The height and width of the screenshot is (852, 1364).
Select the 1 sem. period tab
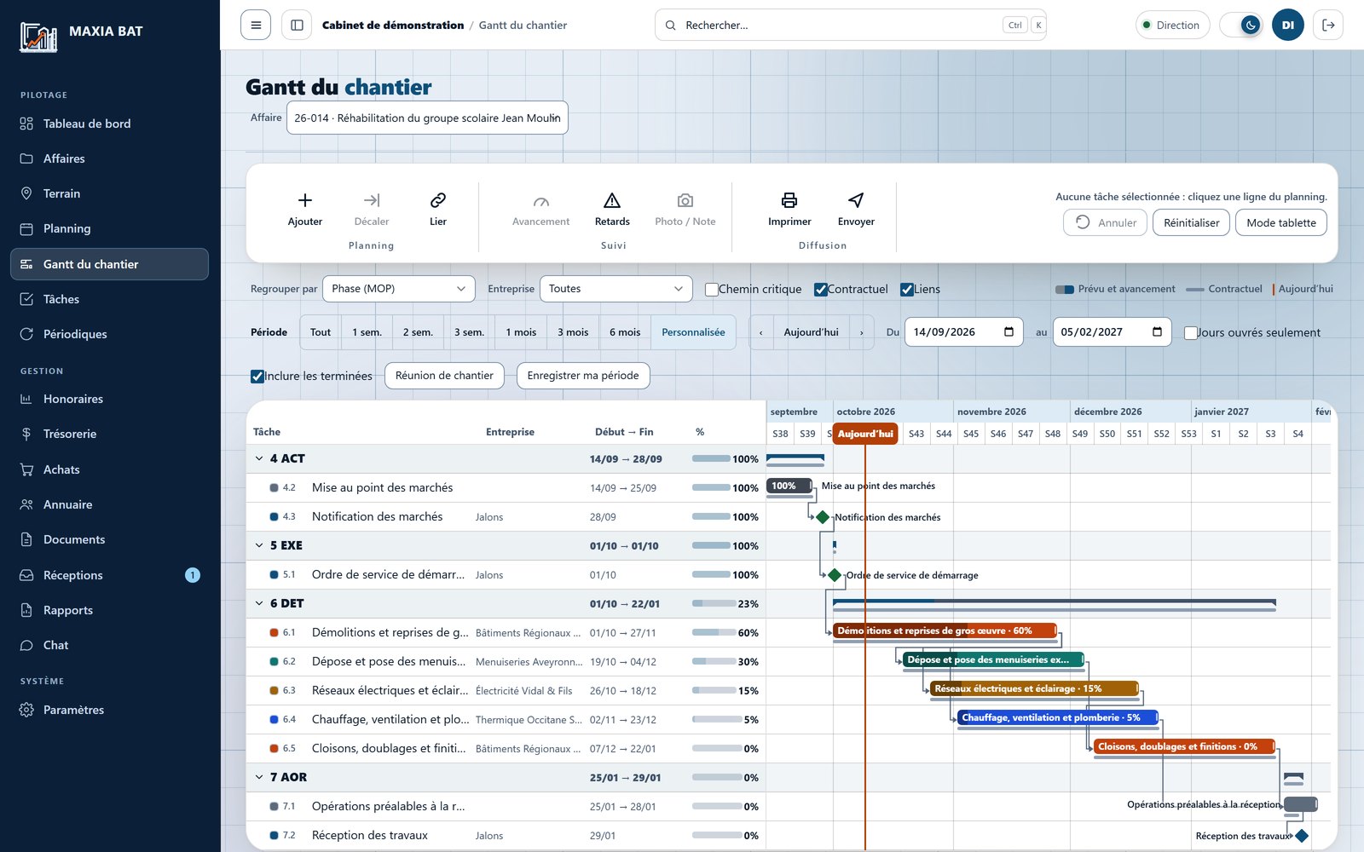point(367,332)
